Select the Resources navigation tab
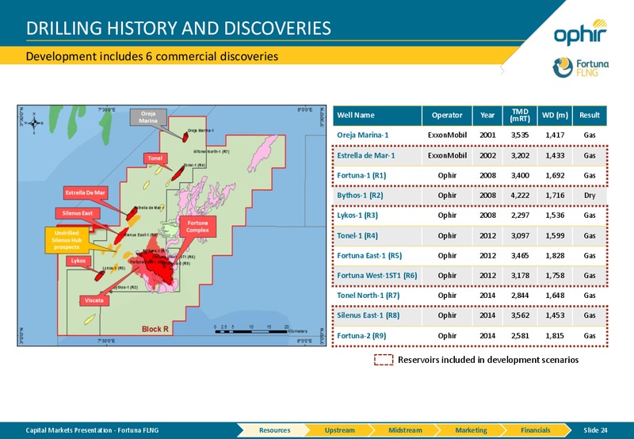This screenshot has height=439, width=634. pos(274,430)
